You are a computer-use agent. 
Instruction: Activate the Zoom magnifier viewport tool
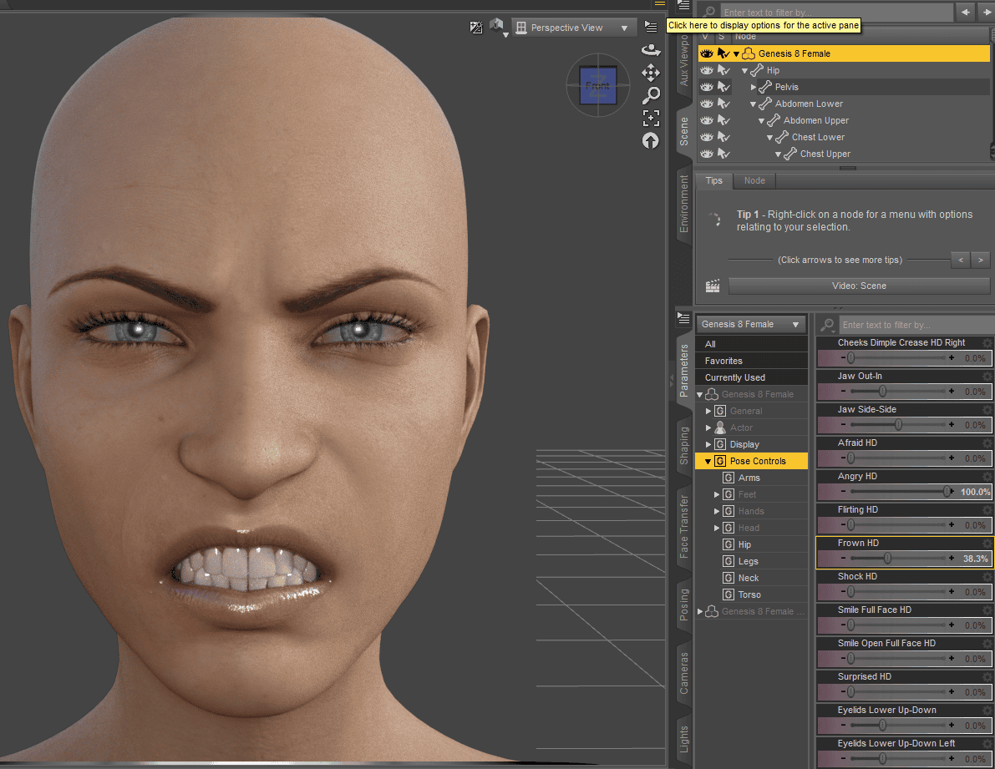651,95
